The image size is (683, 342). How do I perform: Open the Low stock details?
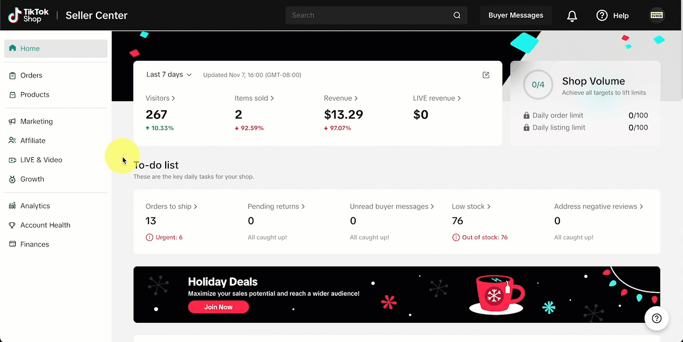(x=471, y=206)
